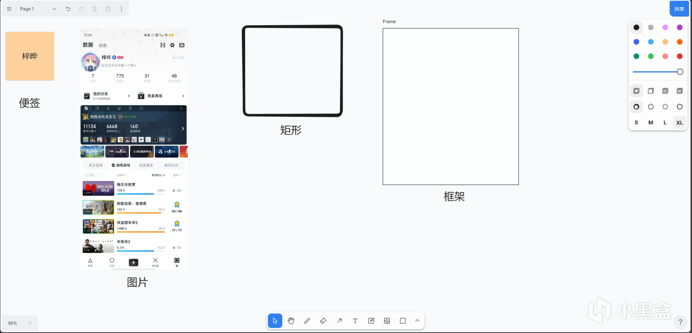
Task: Set size to M
Action: pyautogui.click(x=651, y=123)
